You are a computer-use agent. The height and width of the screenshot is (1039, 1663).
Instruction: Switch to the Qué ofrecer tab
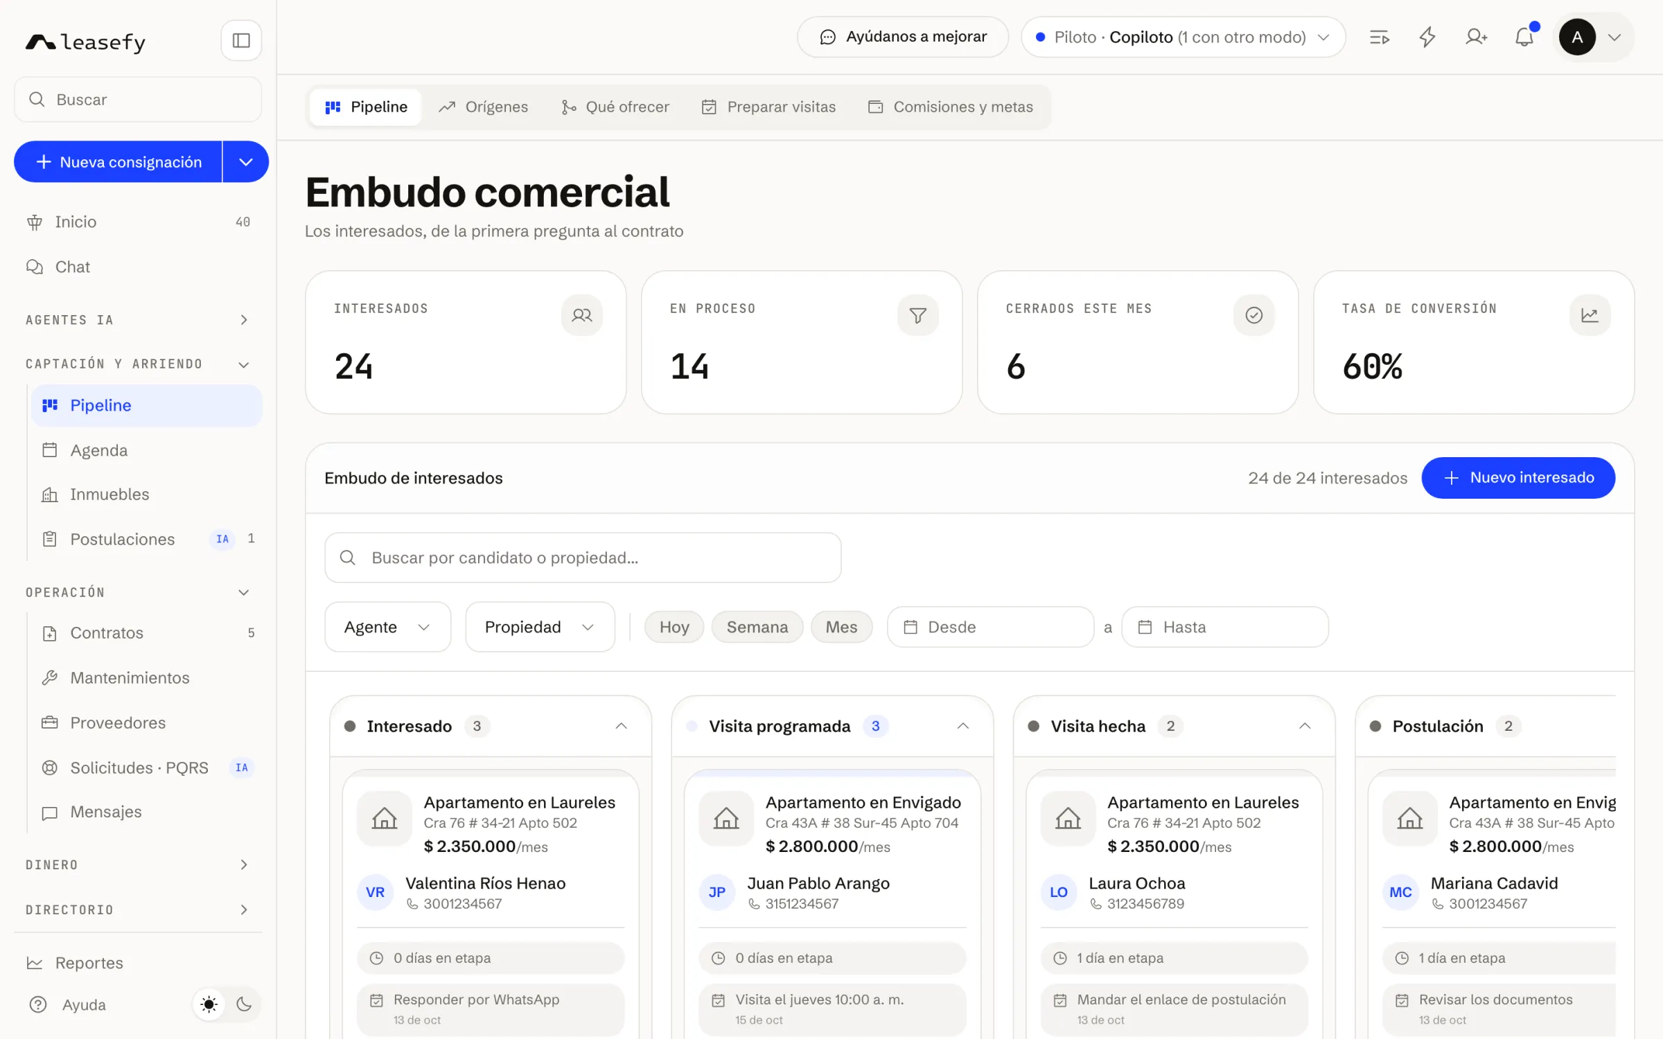pos(615,107)
